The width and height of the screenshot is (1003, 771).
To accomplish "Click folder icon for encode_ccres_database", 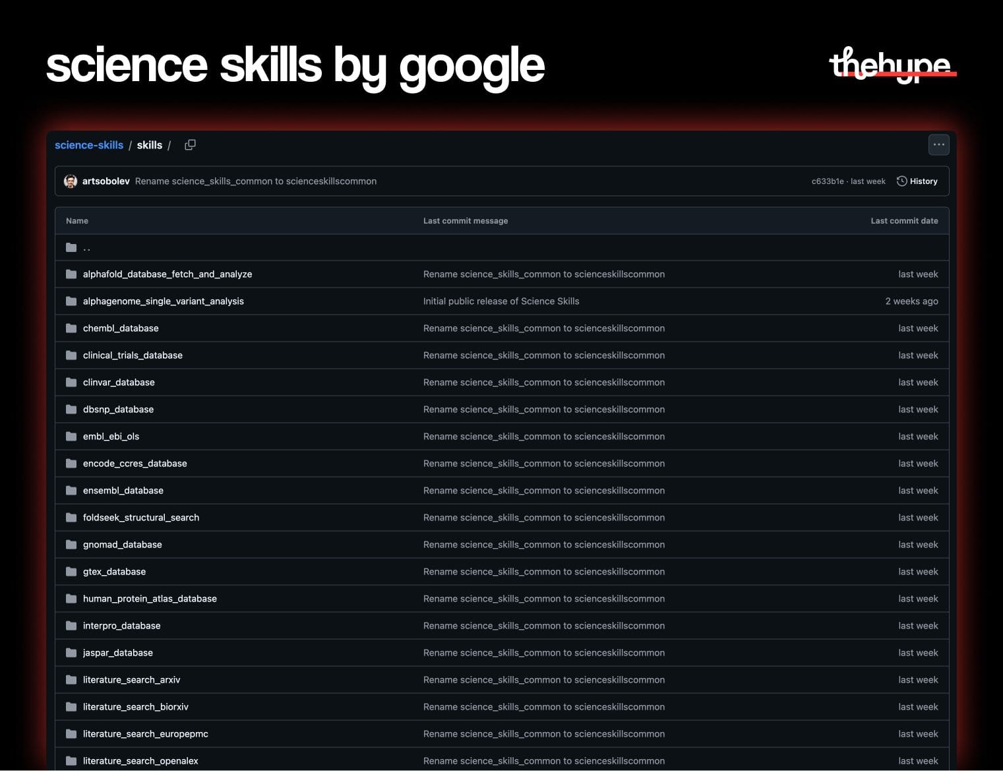I will (71, 464).
